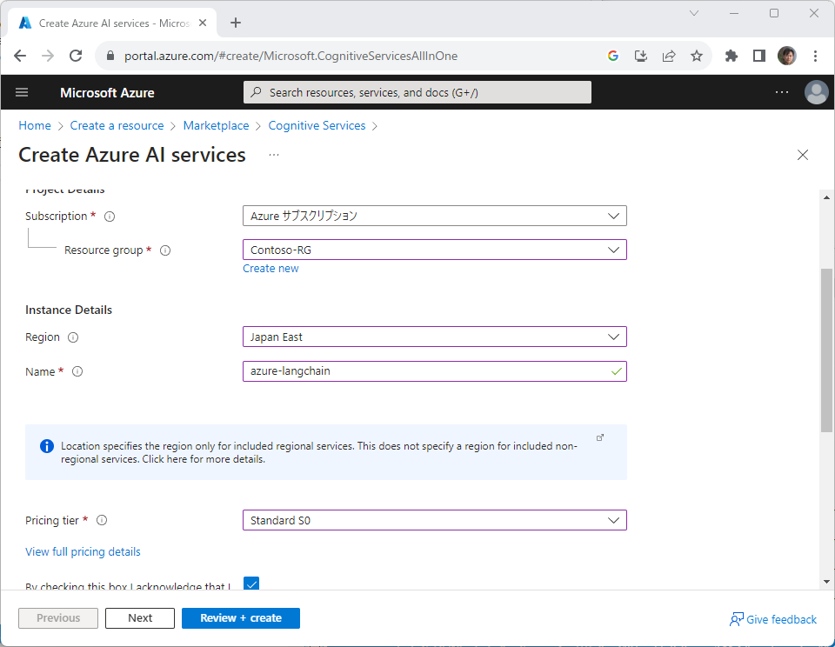Open the Azure account avatar
This screenshot has width=835, height=647.
[x=816, y=93]
